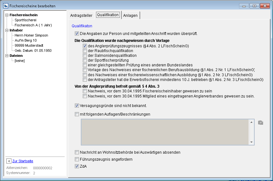Collapse the Dateien tree node
Image resolution: width=273 pixels, height=181 pixels.
click(x=7, y=56)
